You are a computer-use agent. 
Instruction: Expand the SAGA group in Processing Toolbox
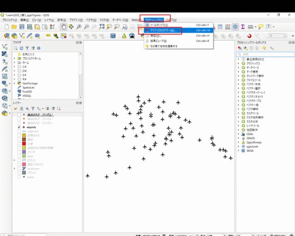(x=238, y=151)
